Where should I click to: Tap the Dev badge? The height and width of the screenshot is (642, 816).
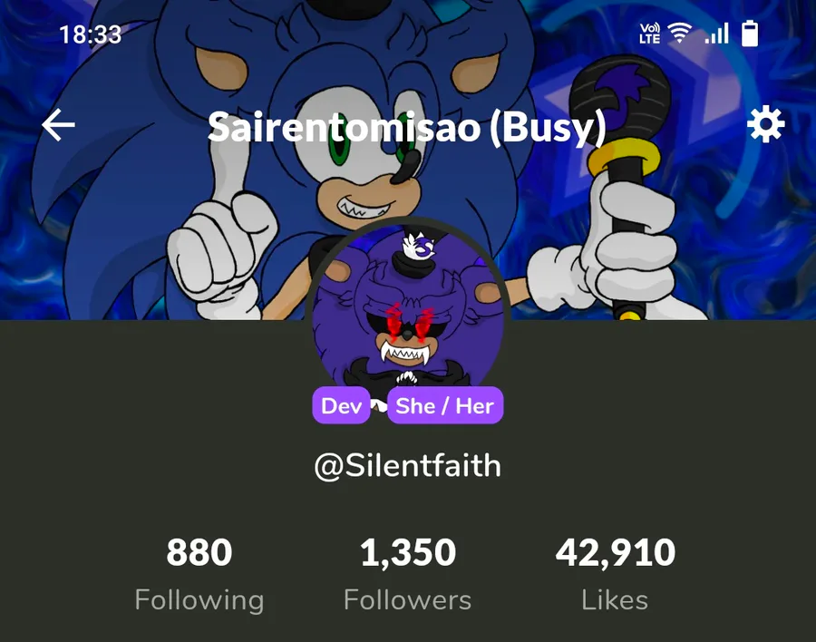tap(342, 405)
